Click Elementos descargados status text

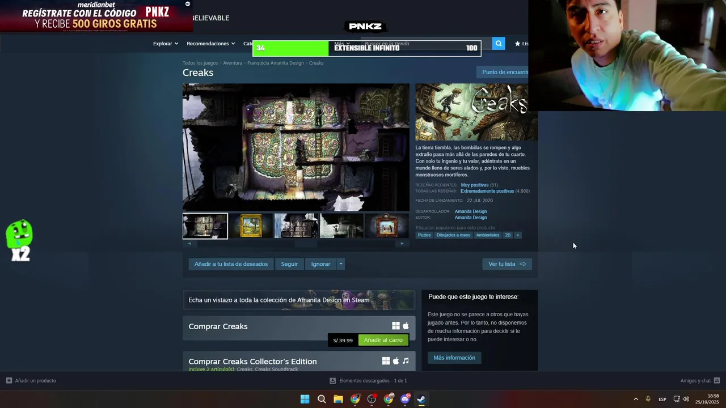(x=373, y=381)
